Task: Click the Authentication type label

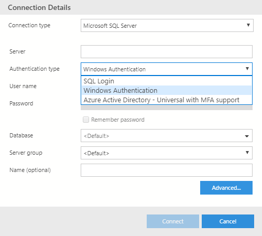Action: (x=35, y=69)
